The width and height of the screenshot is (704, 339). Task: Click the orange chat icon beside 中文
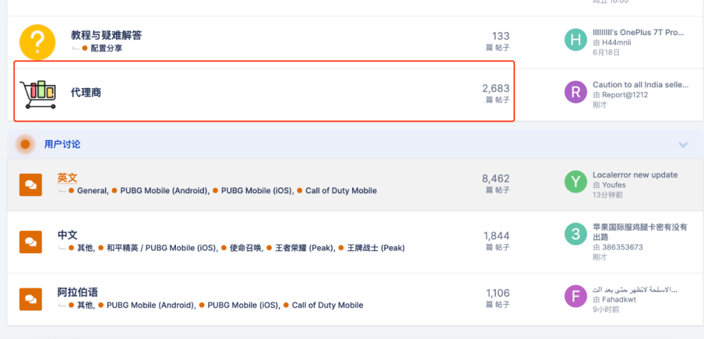click(31, 242)
